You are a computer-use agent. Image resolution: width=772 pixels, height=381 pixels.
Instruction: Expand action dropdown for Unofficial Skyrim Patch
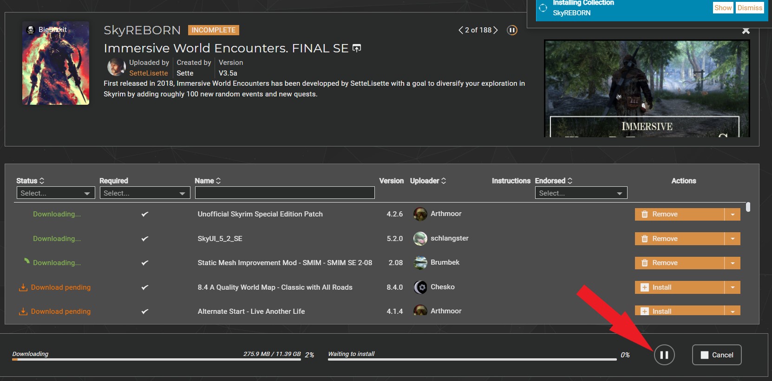733,214
